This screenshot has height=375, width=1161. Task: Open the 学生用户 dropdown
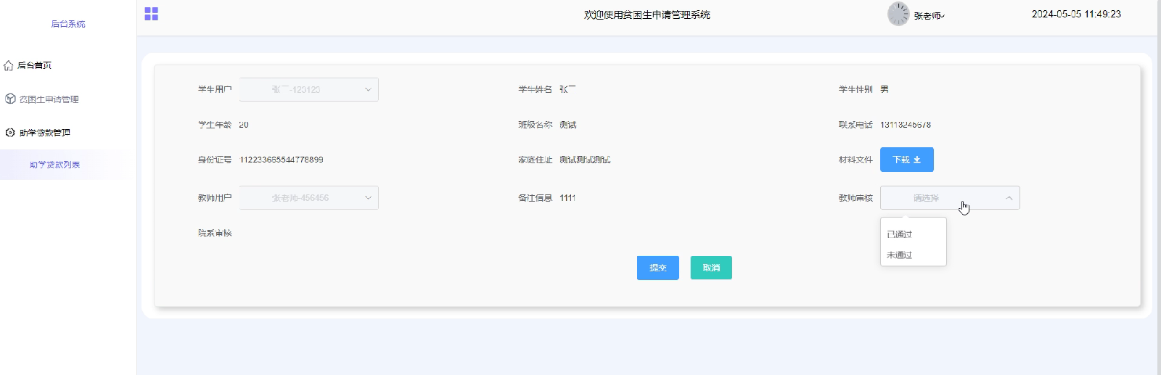click(x=309, y=89)
